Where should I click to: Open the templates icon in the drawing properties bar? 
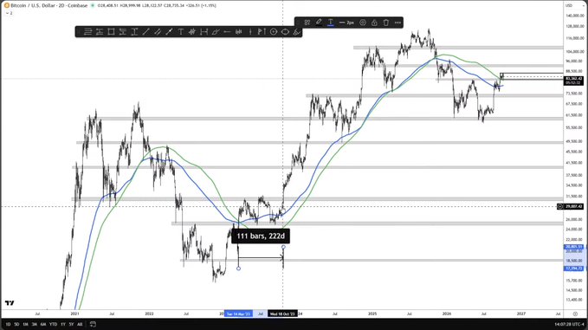pyautogui.click(x=307, y=23)
